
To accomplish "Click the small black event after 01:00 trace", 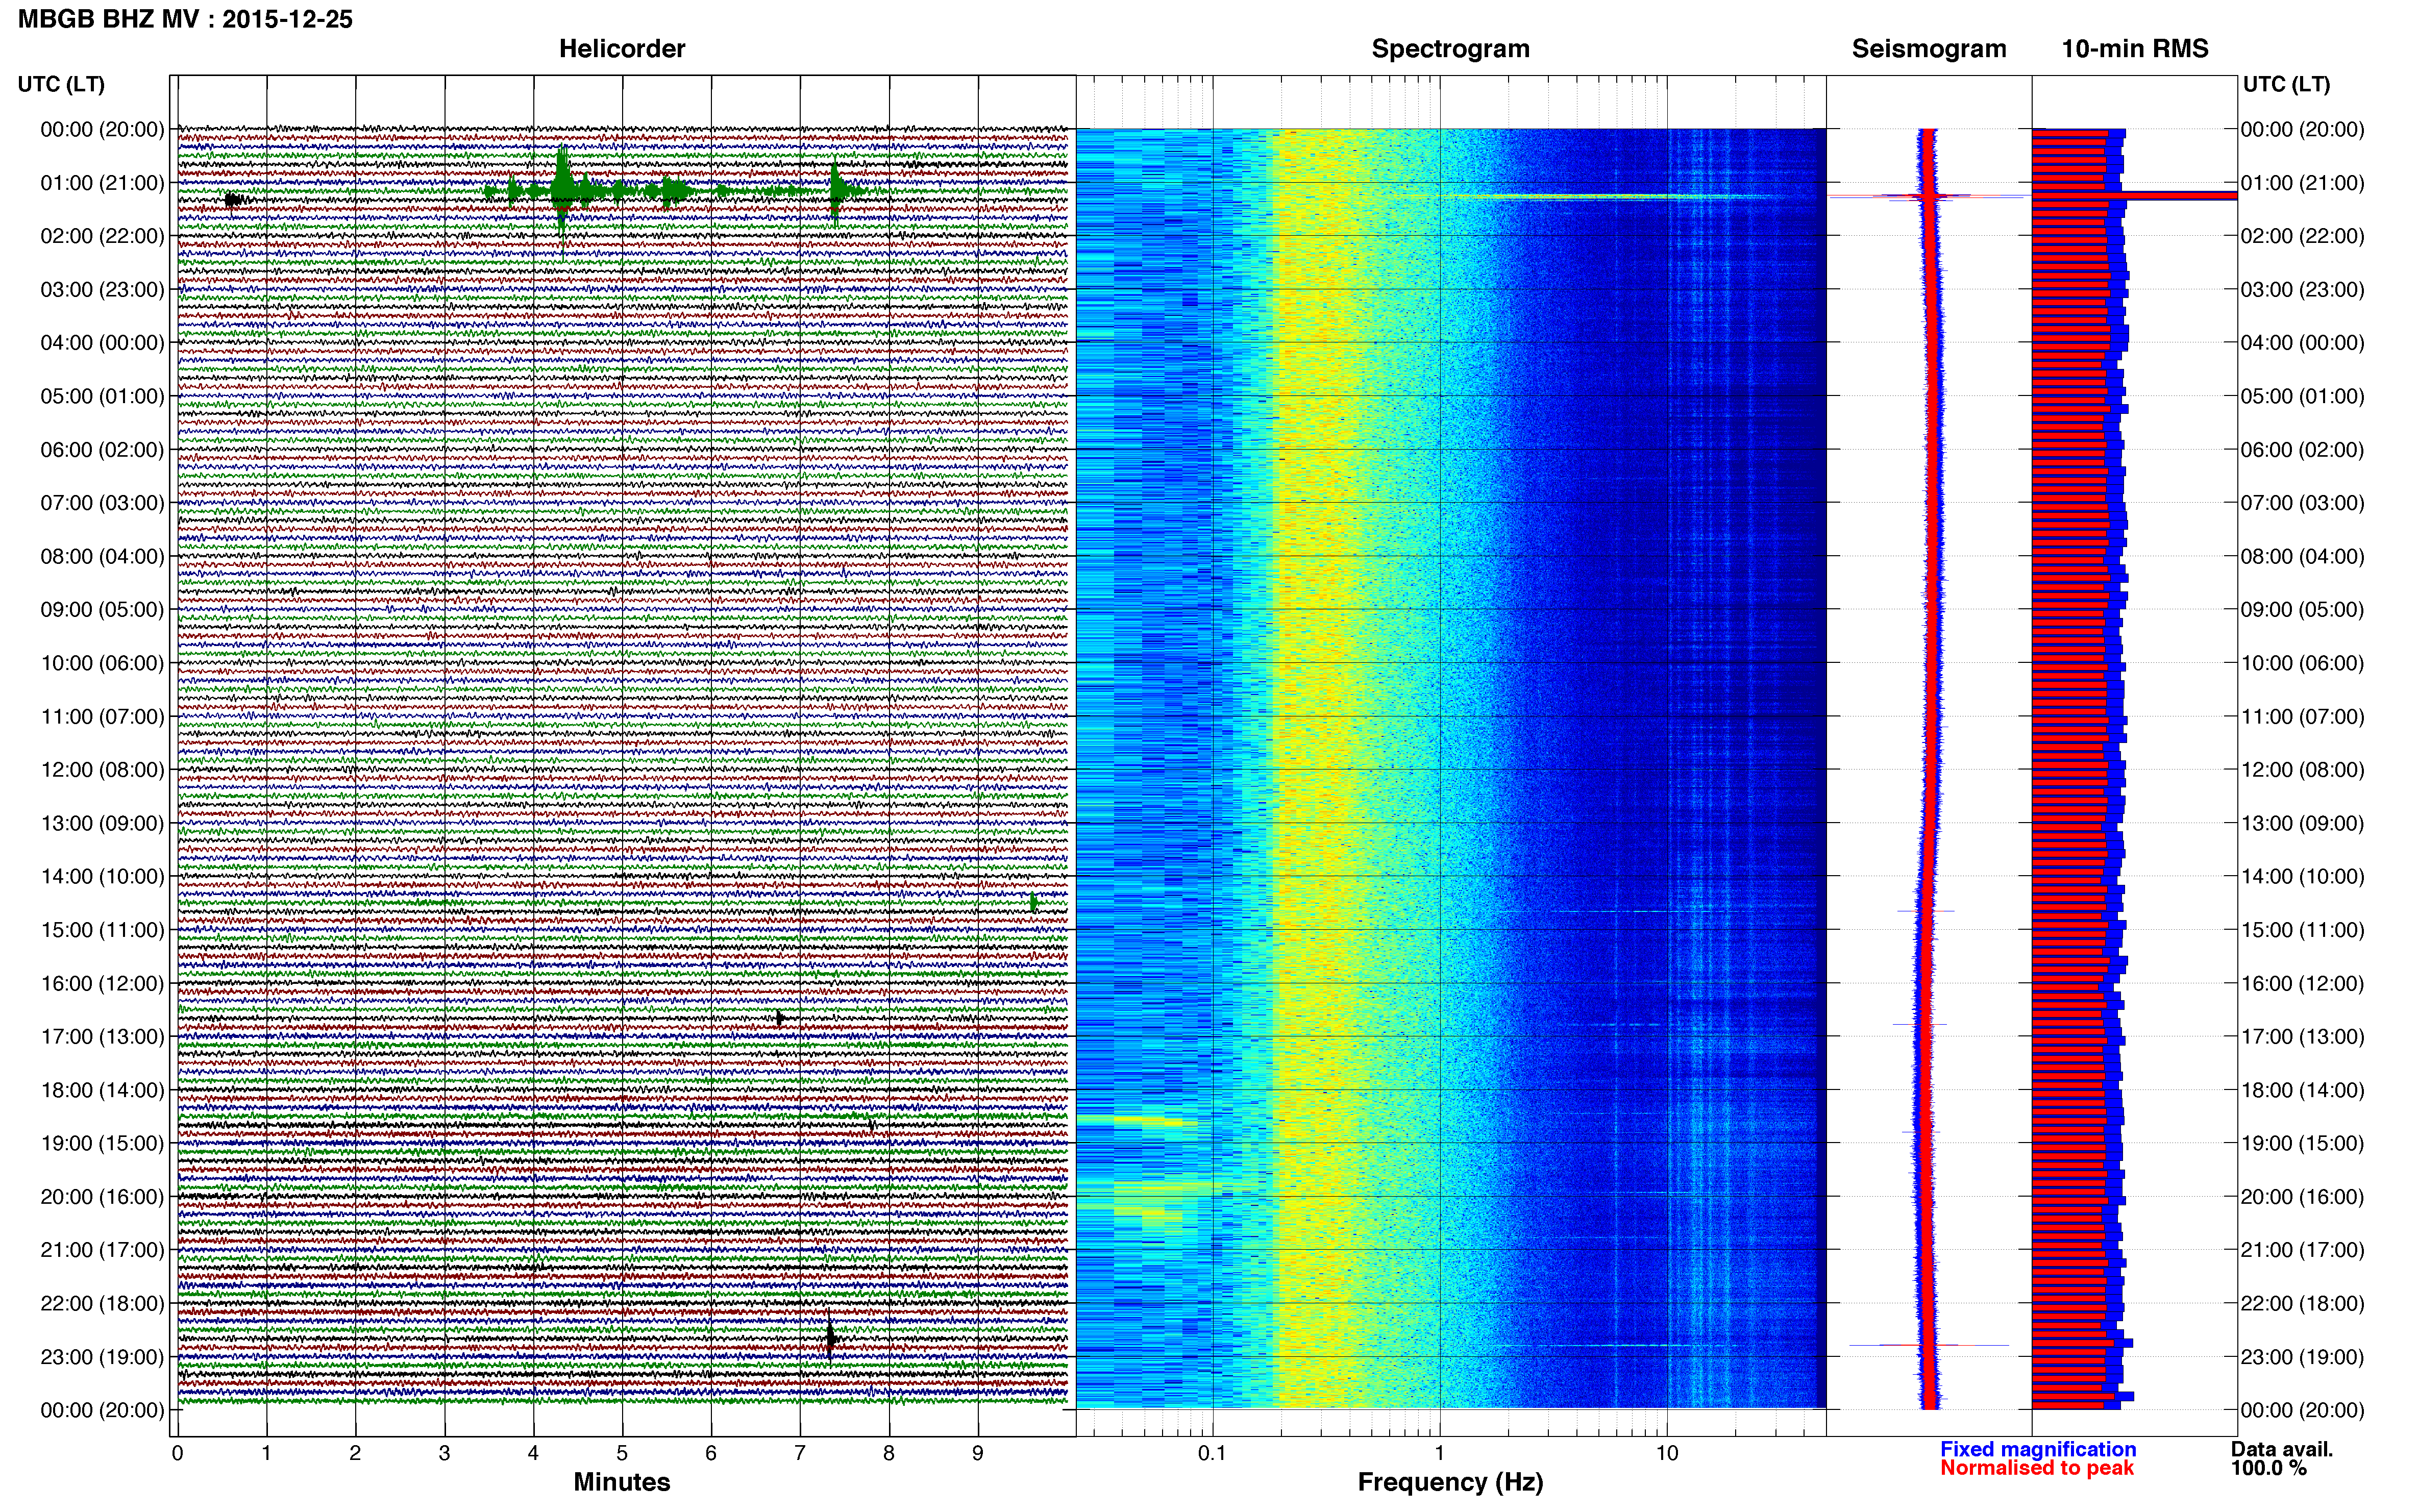I will point(233,200).
